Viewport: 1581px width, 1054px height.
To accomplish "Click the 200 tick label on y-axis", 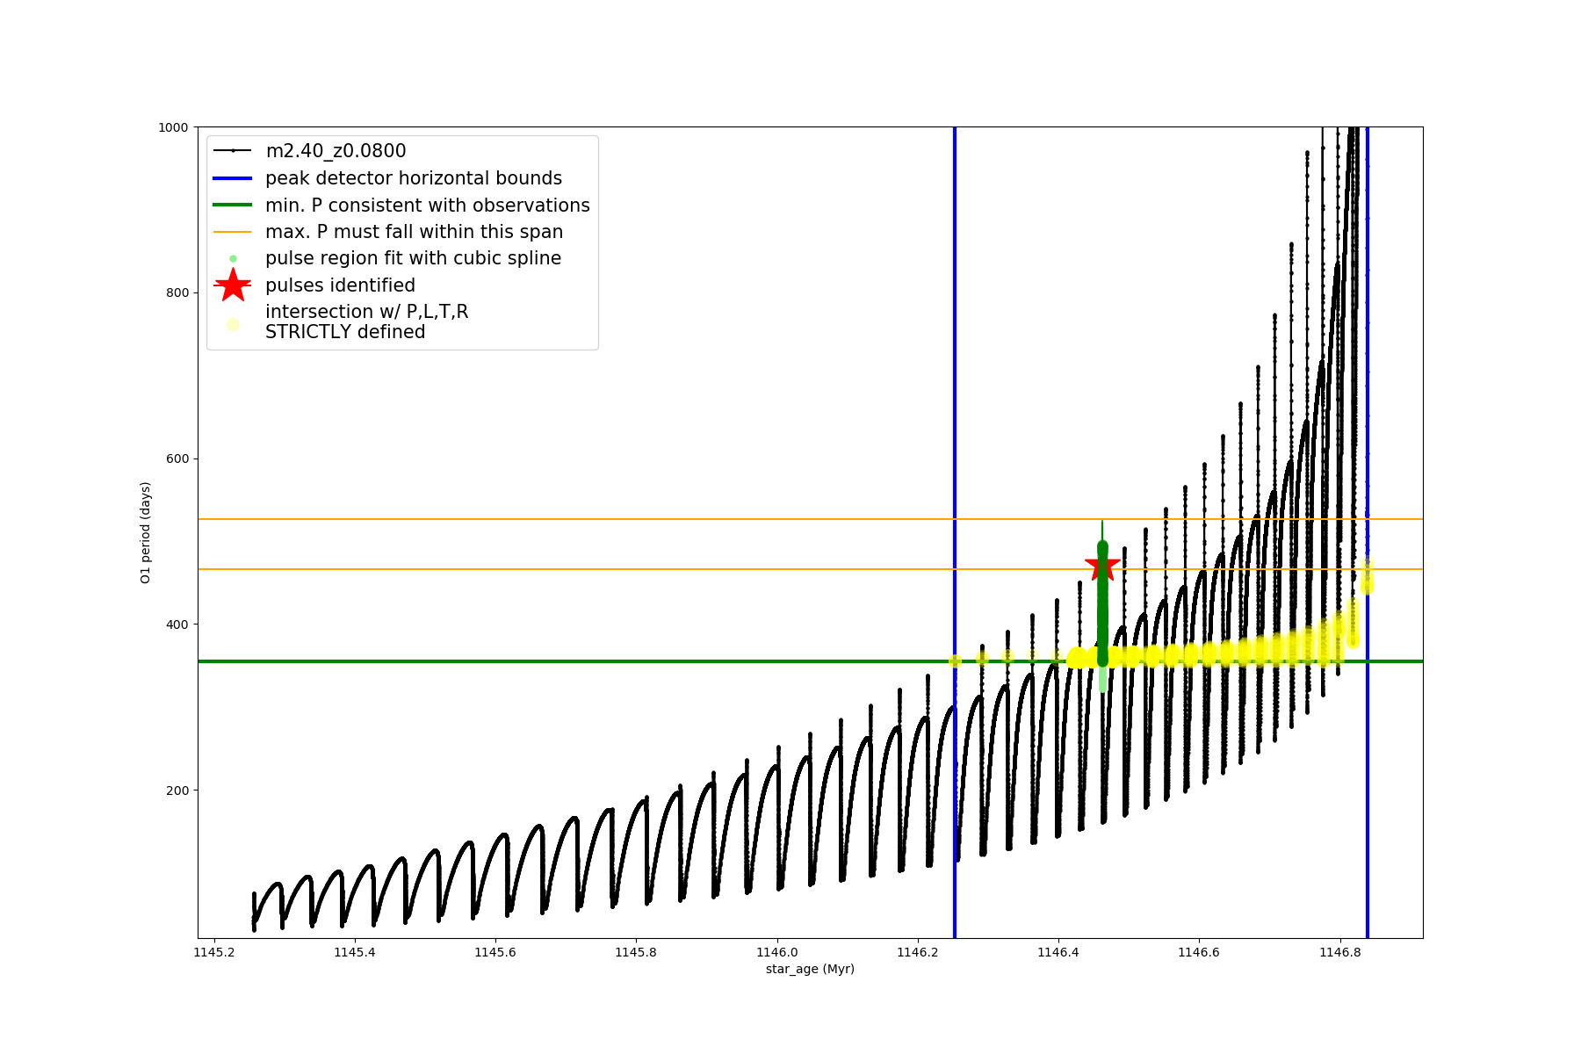I will (177, 790).
